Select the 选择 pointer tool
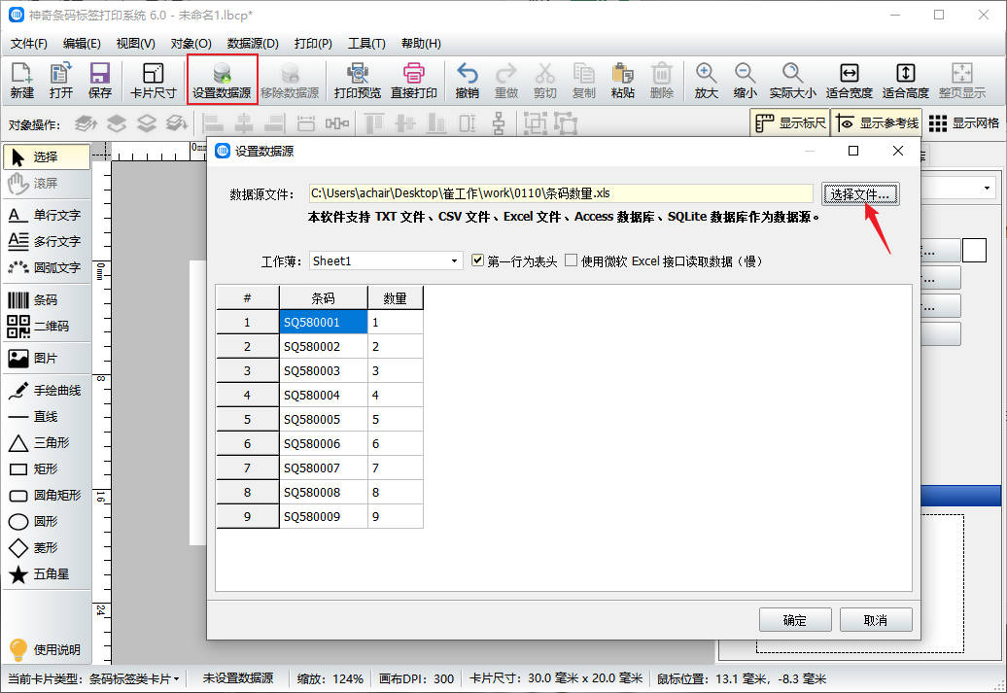This screenshot has width=1007, height=693. [x=47, y=156]
